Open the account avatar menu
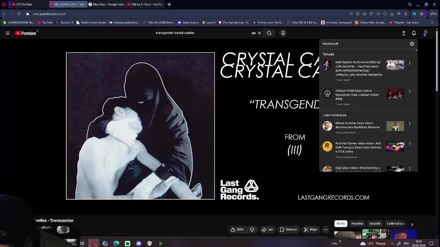 pyautogui.click(x=426, y=33)
